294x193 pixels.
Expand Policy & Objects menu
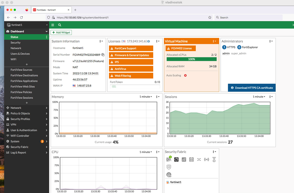click(26, 114)
